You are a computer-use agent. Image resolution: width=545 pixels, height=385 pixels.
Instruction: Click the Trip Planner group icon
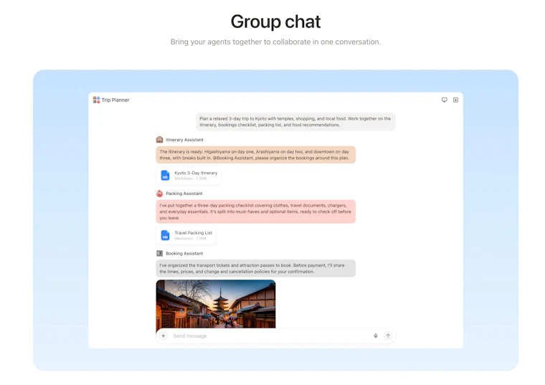coord(96,100)
